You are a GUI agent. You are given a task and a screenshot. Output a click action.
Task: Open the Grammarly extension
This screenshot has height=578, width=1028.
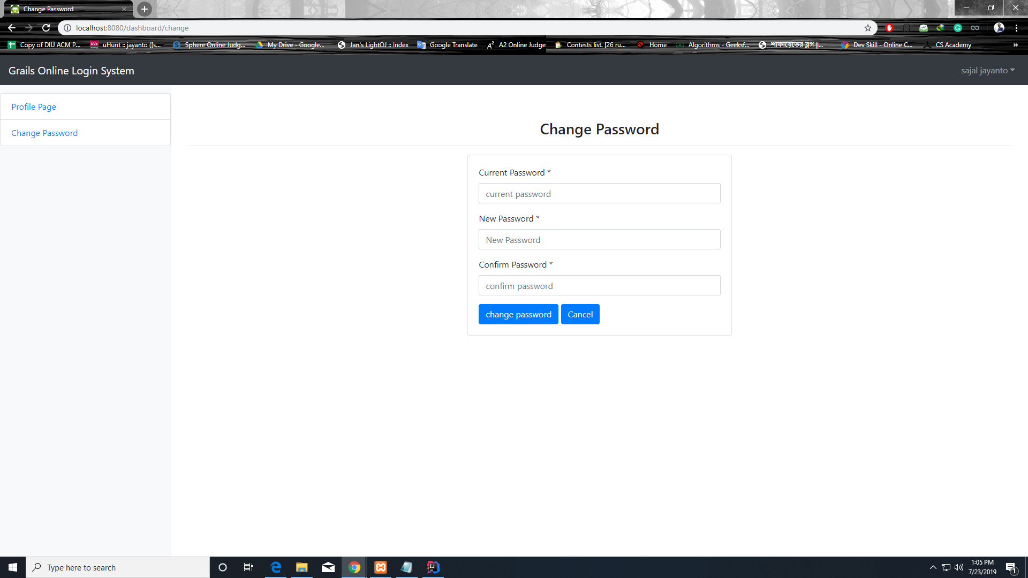[x=958, y=28]
